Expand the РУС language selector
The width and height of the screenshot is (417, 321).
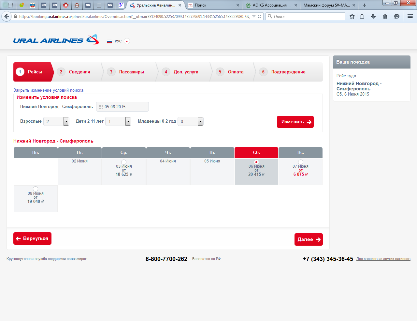click(127, 41)
